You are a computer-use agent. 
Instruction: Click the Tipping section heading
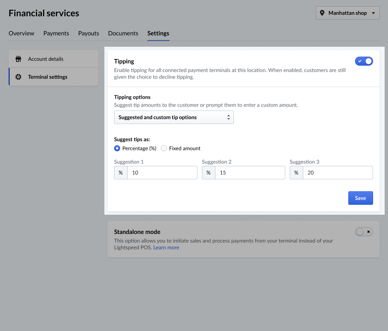click(x=124, y=61)
